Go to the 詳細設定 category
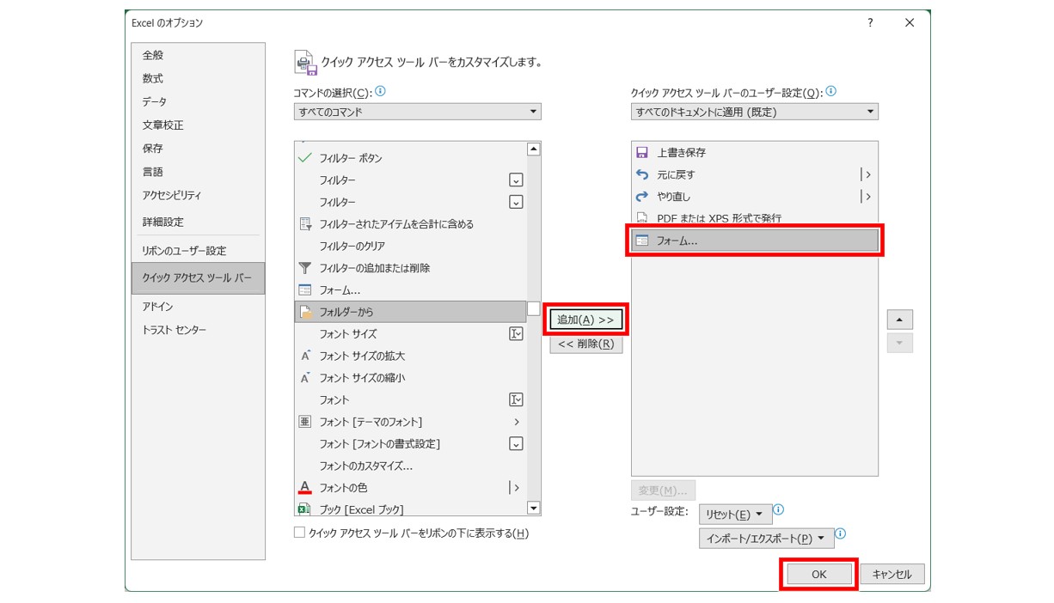 198,222
